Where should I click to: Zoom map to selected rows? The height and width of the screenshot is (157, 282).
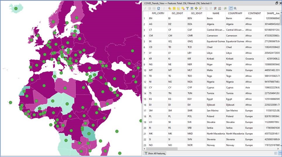coord(201,8)
